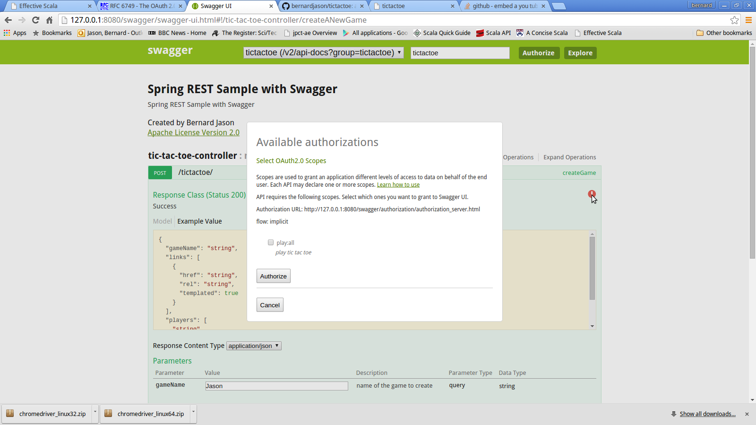Screen dimensions: 756x425
Task: Close the RFC 6749 tab
Action: pyautogui.click(x=180, y=6)
